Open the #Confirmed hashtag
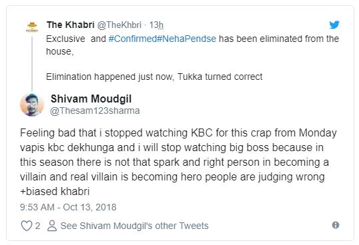359x245 pixels. (x=133, y=39)
